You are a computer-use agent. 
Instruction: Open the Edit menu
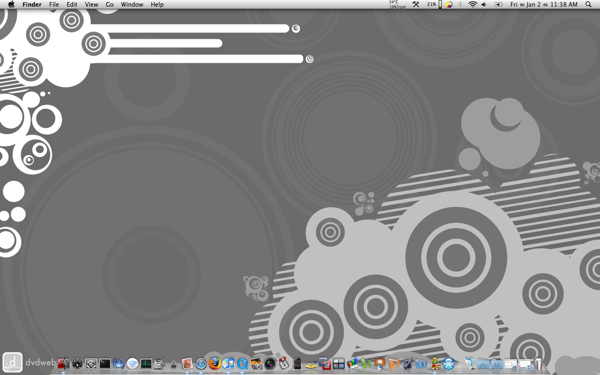tap(72, 4)
